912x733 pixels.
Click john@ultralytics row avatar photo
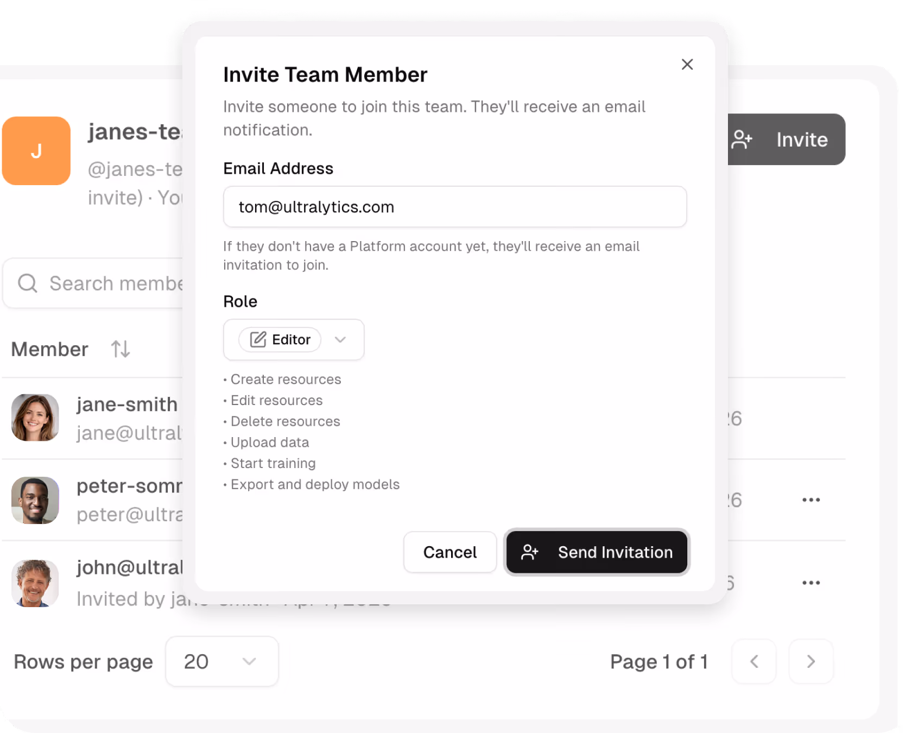click(35, 583)
